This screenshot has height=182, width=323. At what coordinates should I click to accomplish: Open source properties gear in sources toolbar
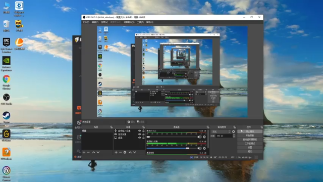pos(125,152)
